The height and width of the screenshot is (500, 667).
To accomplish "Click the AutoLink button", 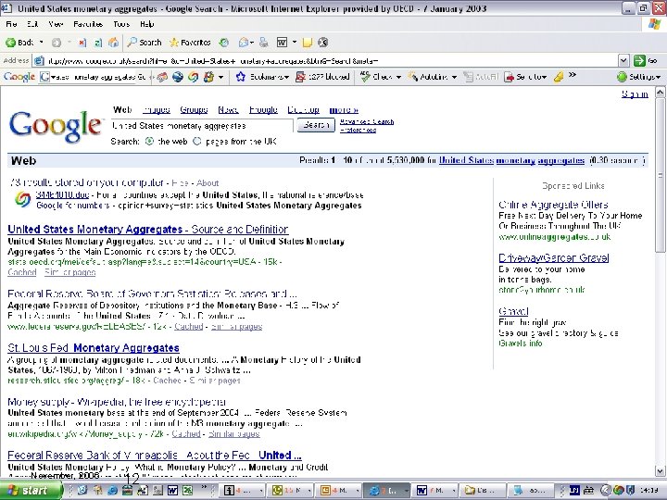I will tap(427, 77).
